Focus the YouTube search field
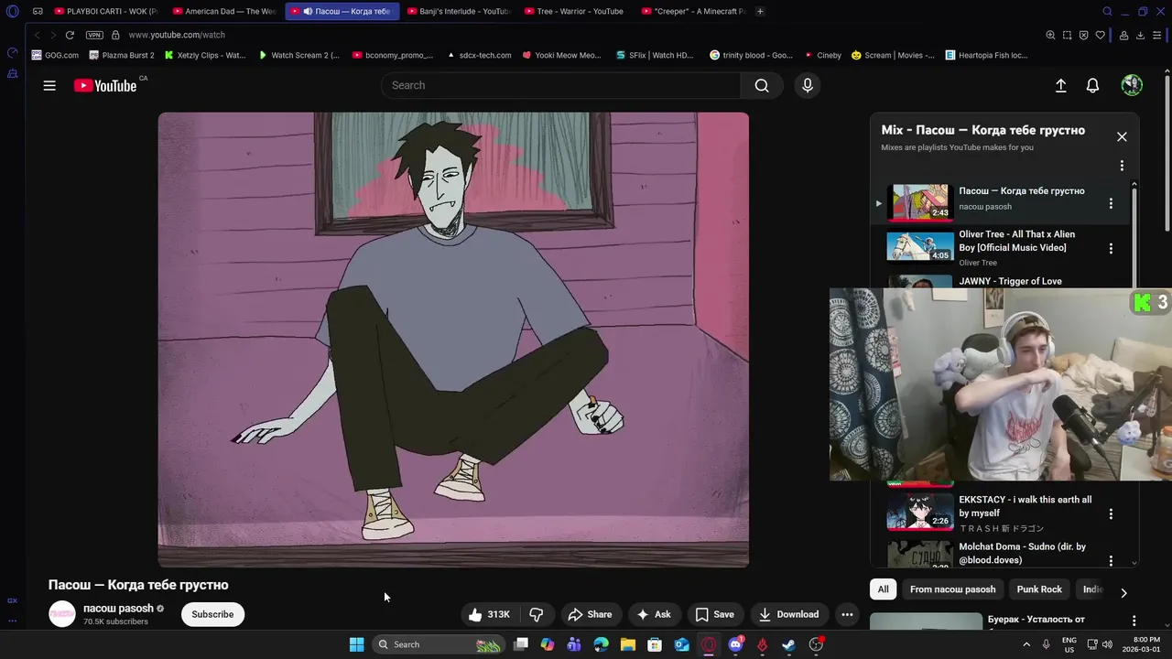 click(561, 85)
